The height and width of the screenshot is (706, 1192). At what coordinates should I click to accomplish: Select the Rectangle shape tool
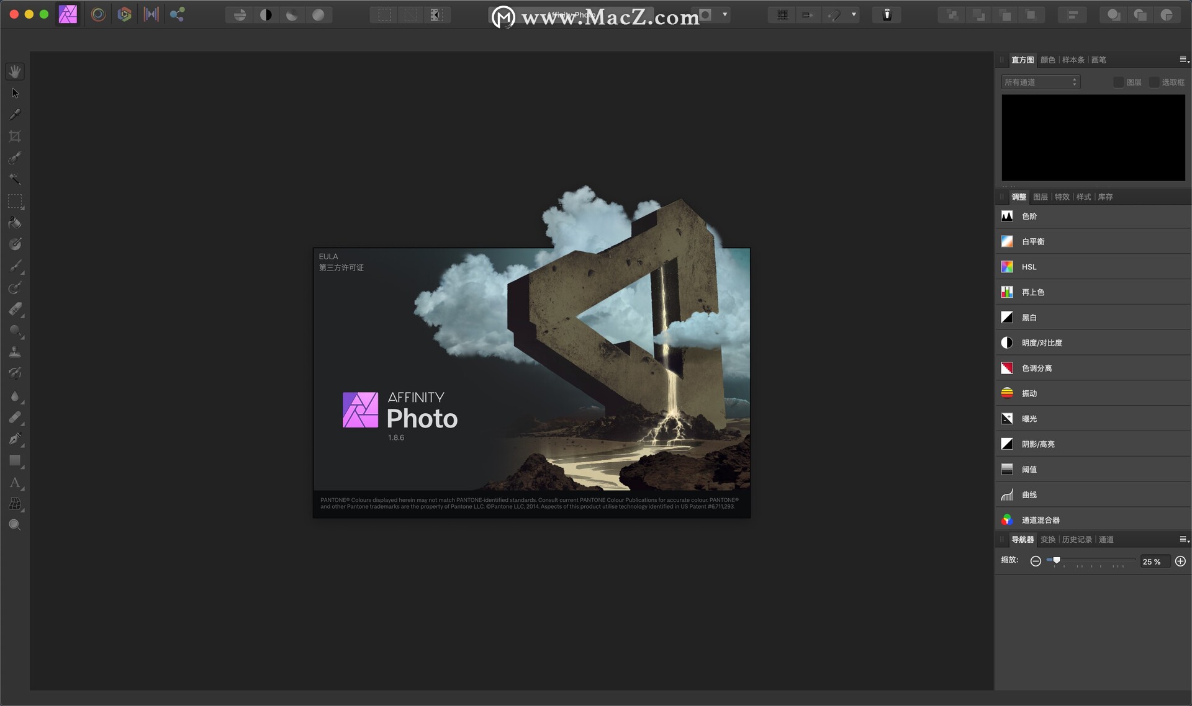tap(15, 461)
